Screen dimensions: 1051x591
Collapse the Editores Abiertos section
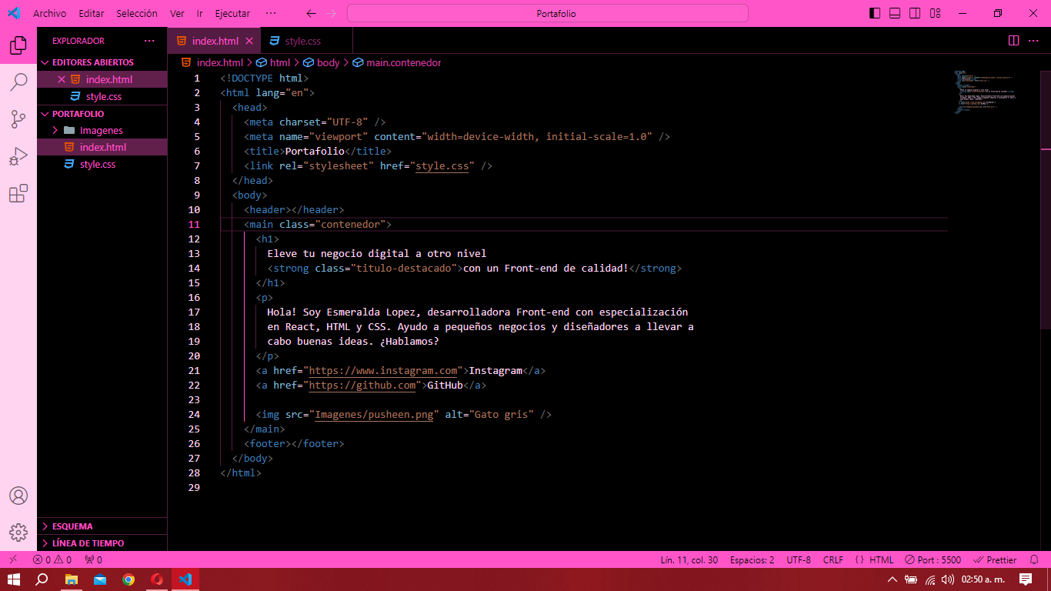[x=93, y=62]
